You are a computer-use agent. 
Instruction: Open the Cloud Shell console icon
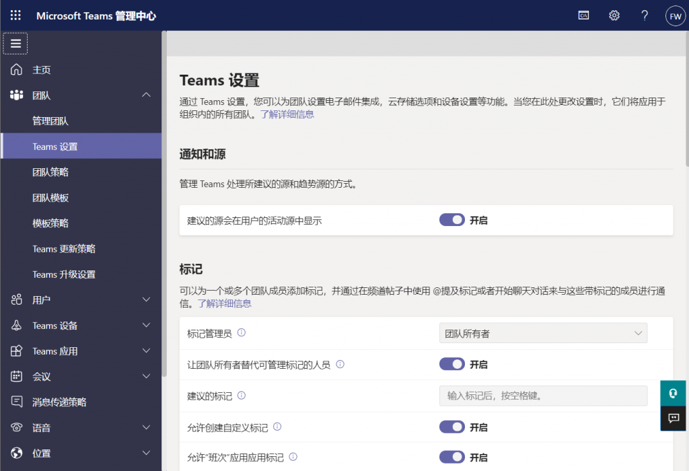tap(583, 15)
